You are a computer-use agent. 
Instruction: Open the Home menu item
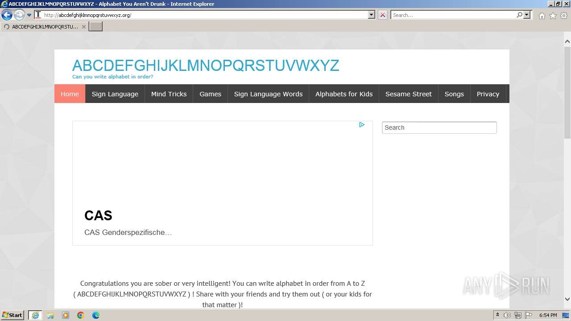[70, 94]
